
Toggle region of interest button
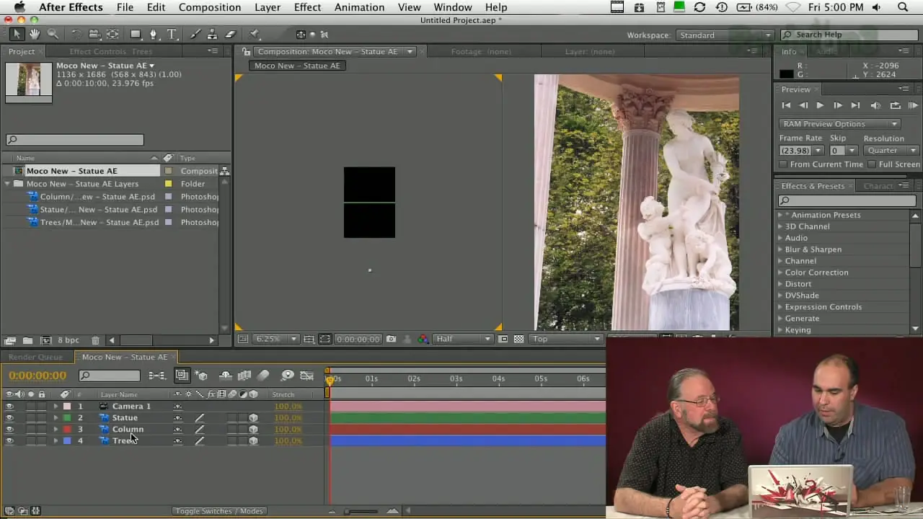click(x=503, y=339)
